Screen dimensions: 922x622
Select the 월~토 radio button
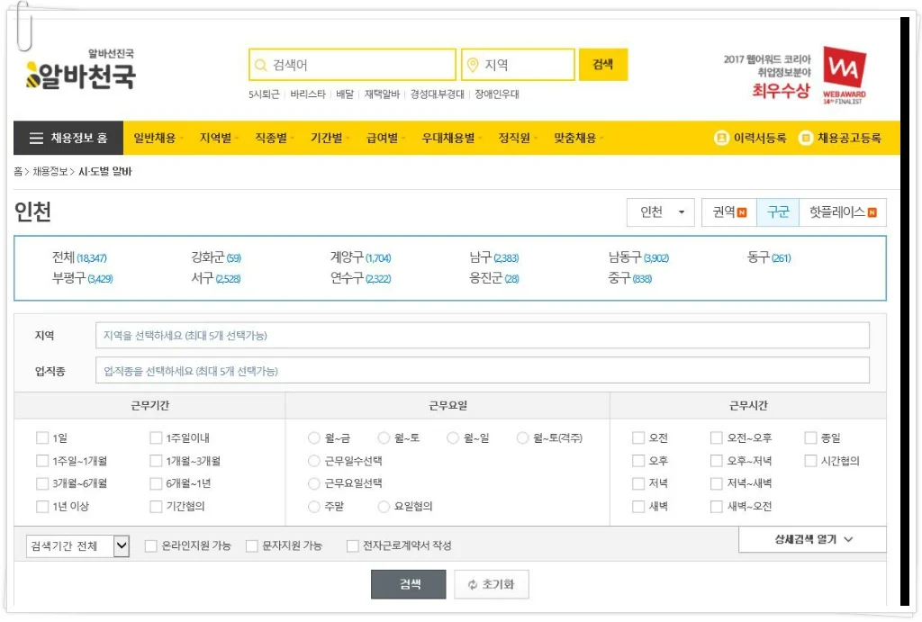pyautogui.click(x=384, y=438)
